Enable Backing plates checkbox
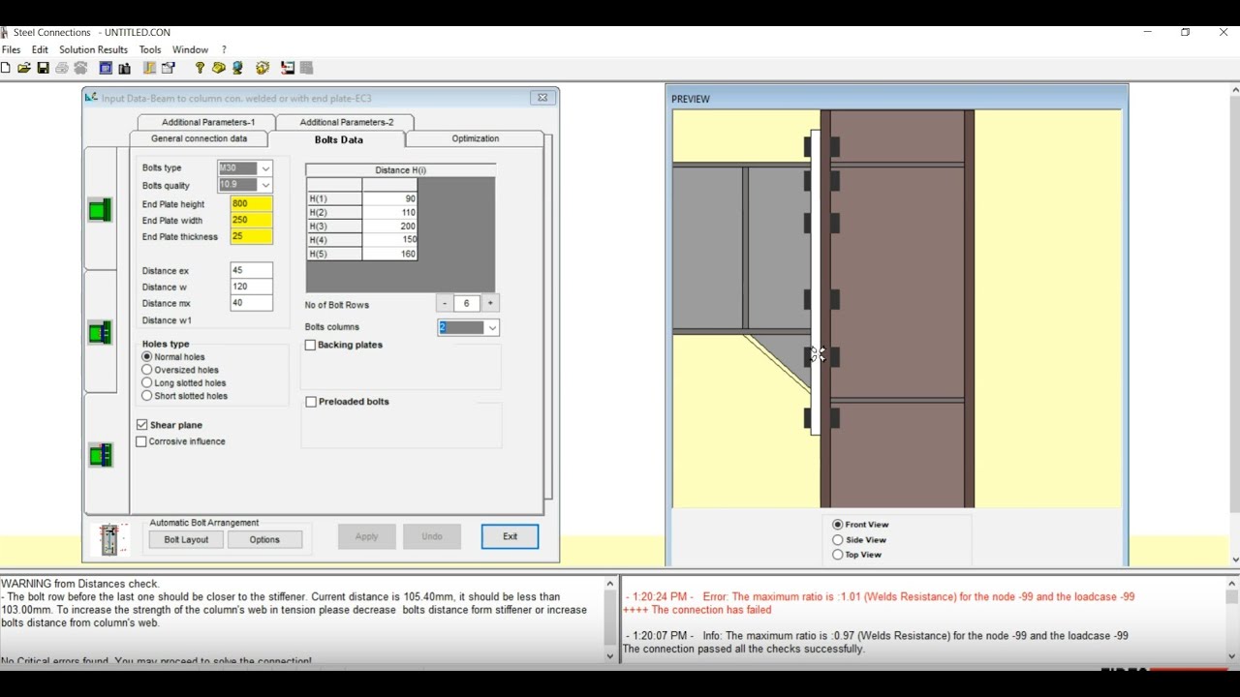The height and width of the screenshot is (697, 1240). click(311, 345)
